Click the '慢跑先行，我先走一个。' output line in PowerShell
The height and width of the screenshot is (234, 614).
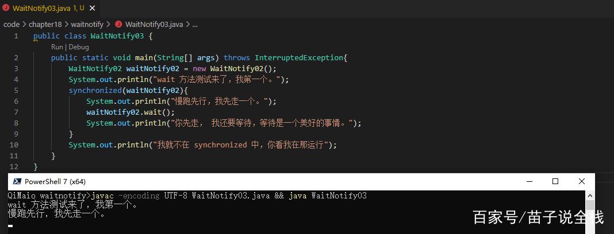coord(57,214)
